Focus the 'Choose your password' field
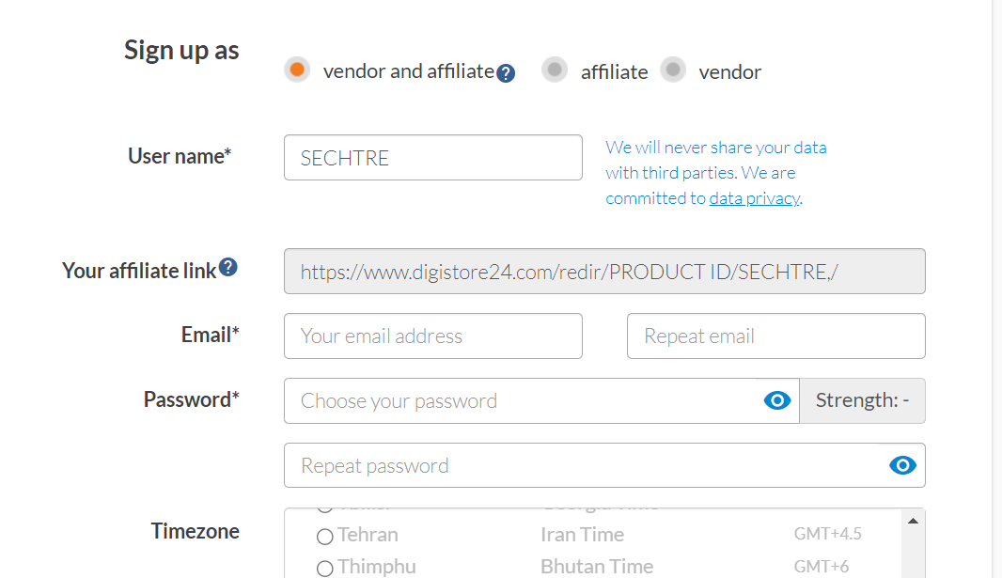The height and width of the screenshot is (578, 1002). coord(522,401)
